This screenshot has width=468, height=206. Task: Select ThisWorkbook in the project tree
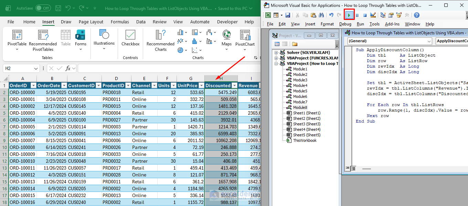(305, 140)
